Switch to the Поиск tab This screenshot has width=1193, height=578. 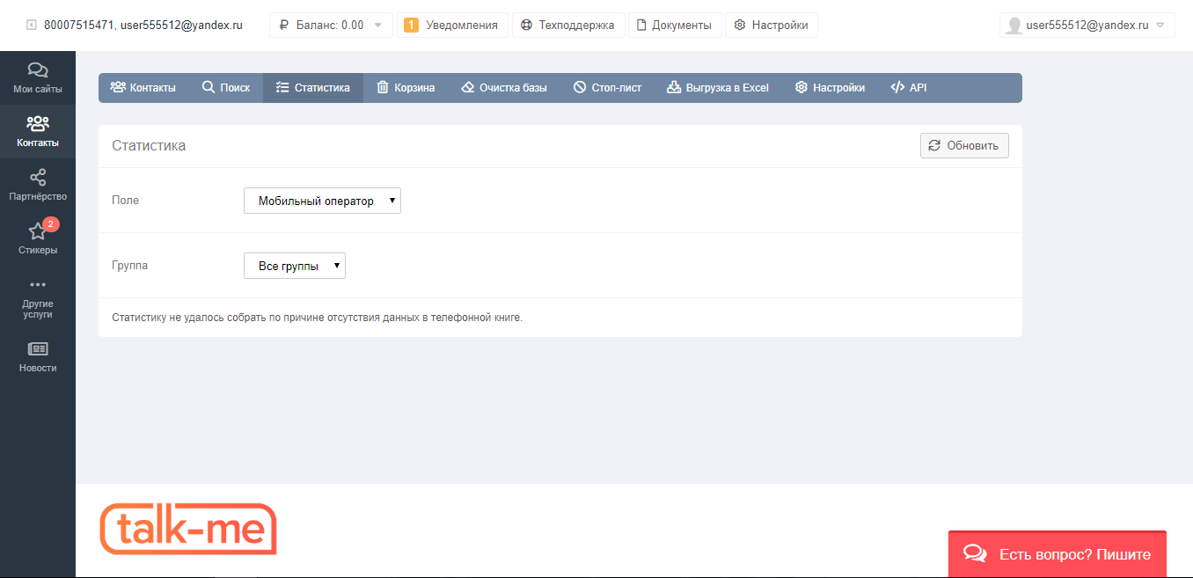pyautogui.click(x=225, y=88)
